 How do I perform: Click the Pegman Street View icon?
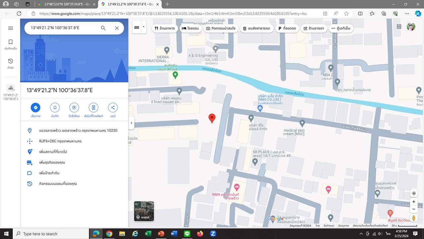414,218
